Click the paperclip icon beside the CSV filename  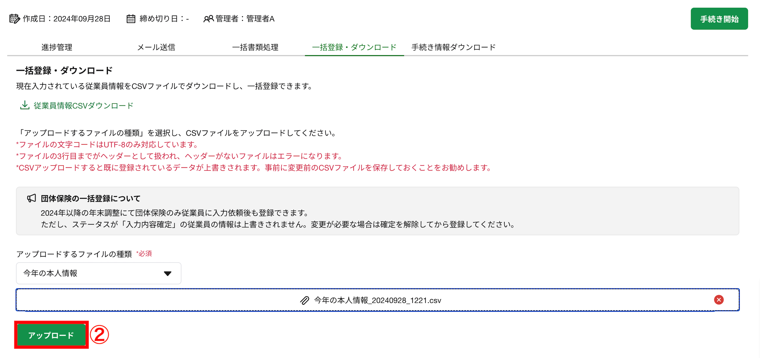coord(304,300)
